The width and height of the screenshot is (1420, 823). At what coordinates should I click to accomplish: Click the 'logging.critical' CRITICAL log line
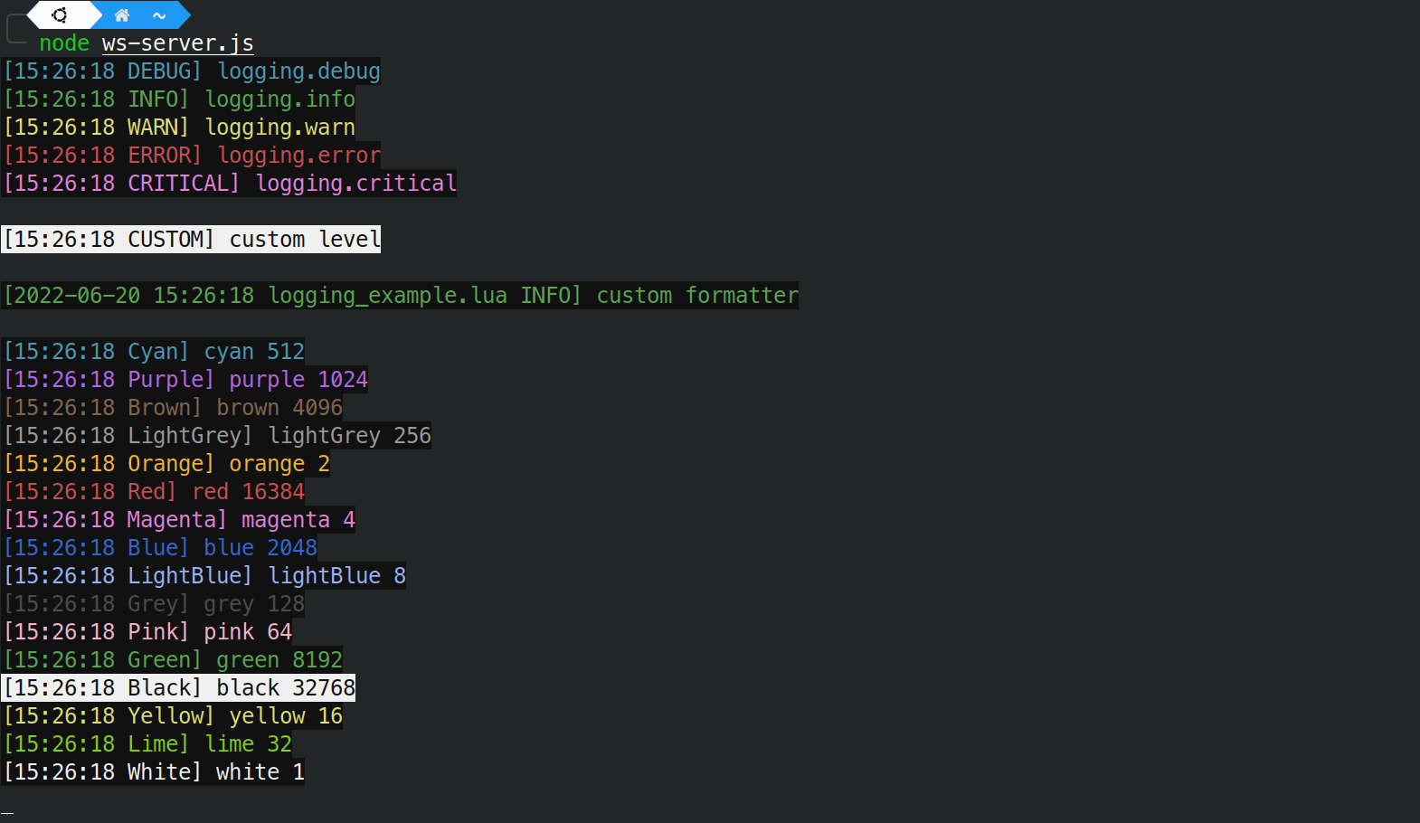pyautogui.click(x=230, y=183)
